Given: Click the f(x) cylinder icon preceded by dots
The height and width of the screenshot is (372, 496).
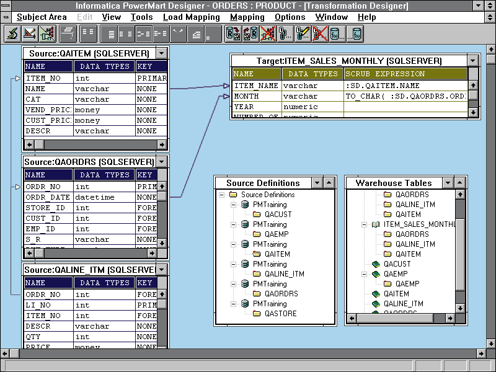Looking at the screenshot, I should click(355, 33).
